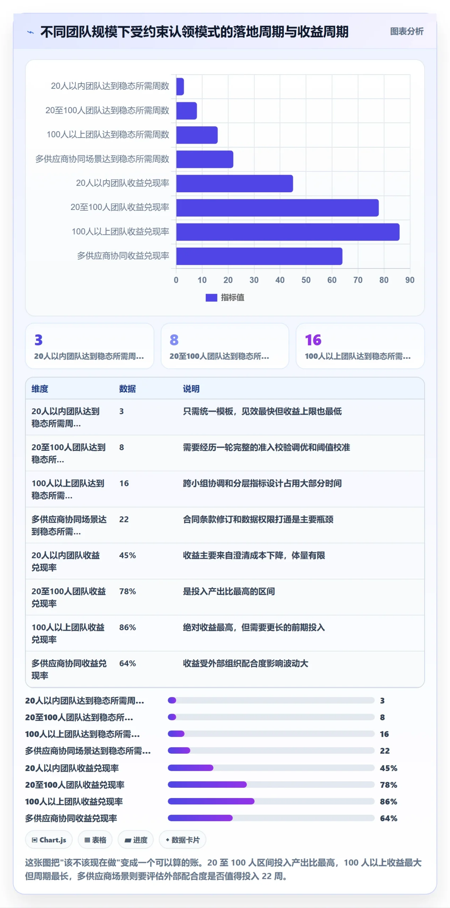Click the progress bar showing 64%

pos(271,818)
